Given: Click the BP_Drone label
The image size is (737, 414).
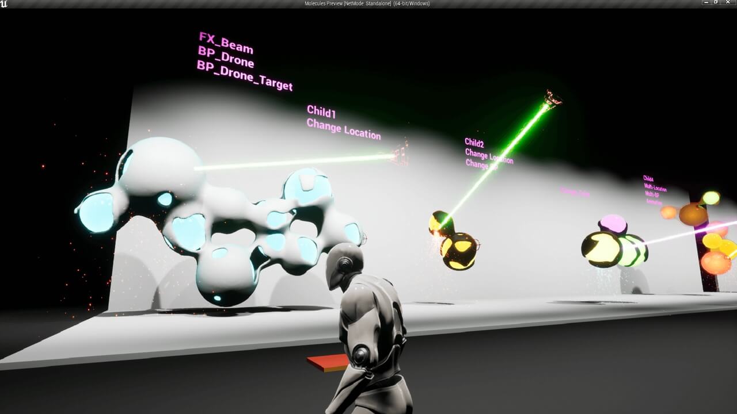Looking at the screenshot, I should click(x=226, y=57).
